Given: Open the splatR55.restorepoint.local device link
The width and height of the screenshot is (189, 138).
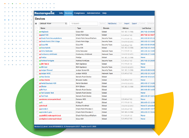Looking at the screenshot, I should pos(51,116).
